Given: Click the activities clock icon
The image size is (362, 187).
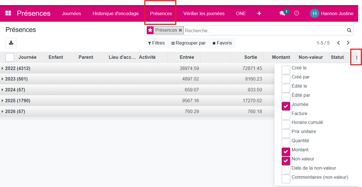Looking at the screenshot, I should click(297, 13).
